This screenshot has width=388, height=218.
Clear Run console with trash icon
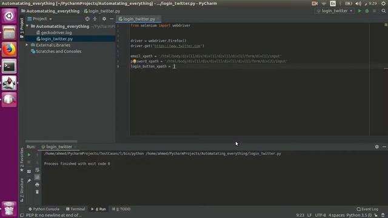(37, 192)
